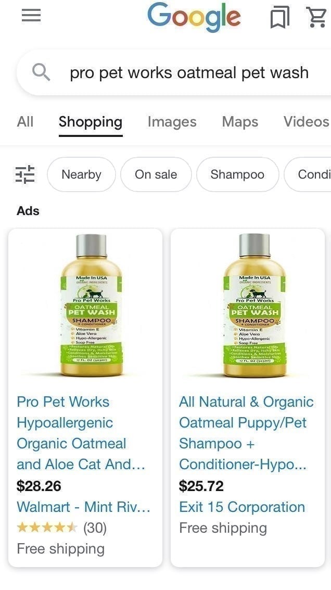Switch to the Maps tab
The height and width of the screenshot is (590, 331).
(x=240, y=122)
